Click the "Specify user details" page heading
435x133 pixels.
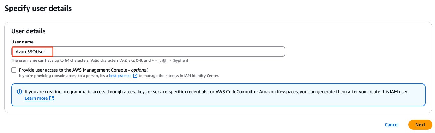coord(38,8)
